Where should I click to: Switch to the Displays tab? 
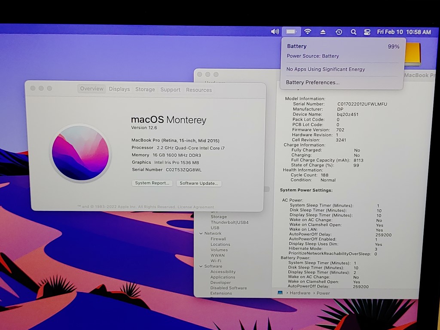(x=119, y=89)
